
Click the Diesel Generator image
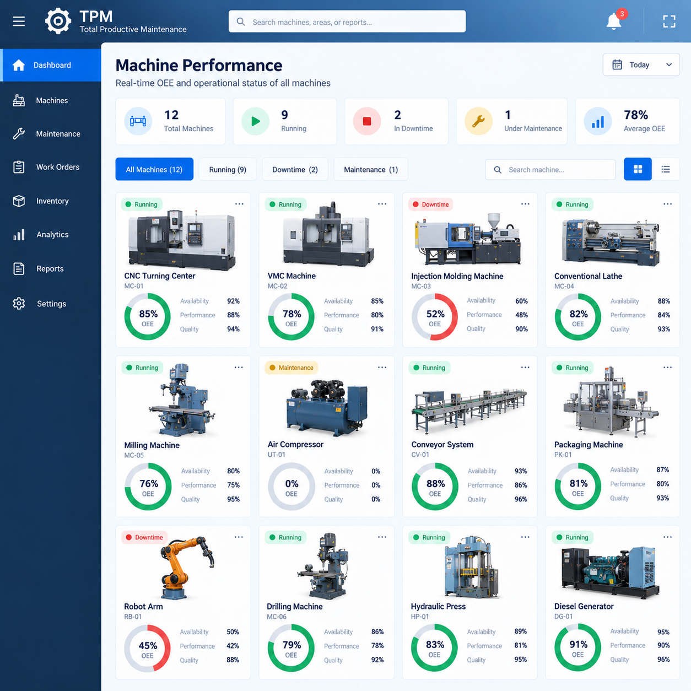coord(611,573)
